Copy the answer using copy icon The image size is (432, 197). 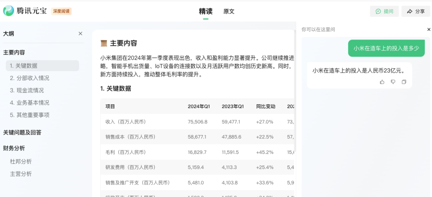click(x=404, y=82)
